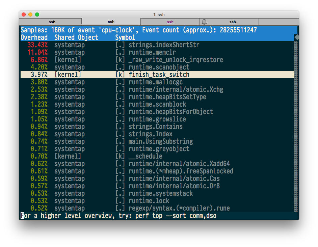
Task: Select the runtime.growslice row
Action: tap(157, 119)
